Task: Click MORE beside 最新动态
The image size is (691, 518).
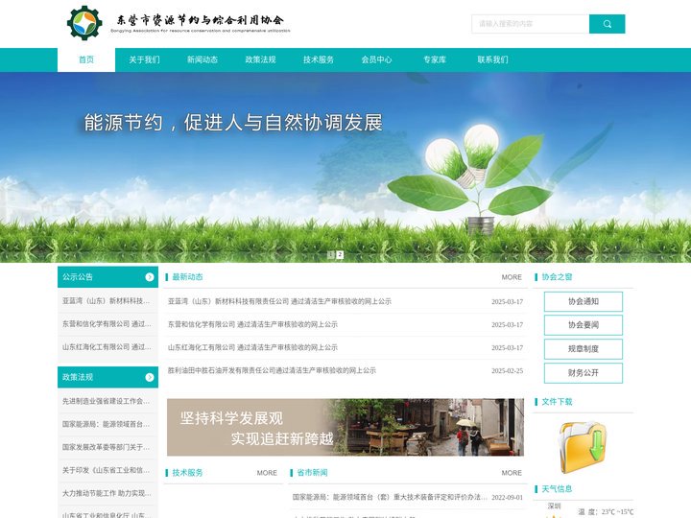Action: (512, 277)
